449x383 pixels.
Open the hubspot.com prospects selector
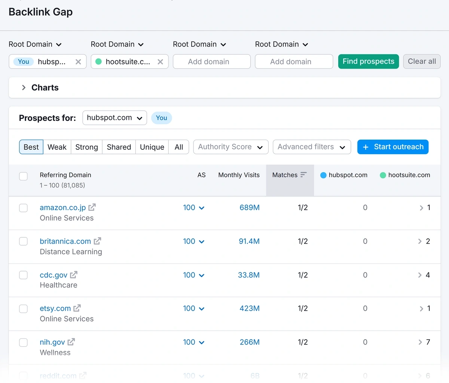click(x=114, y=118)
